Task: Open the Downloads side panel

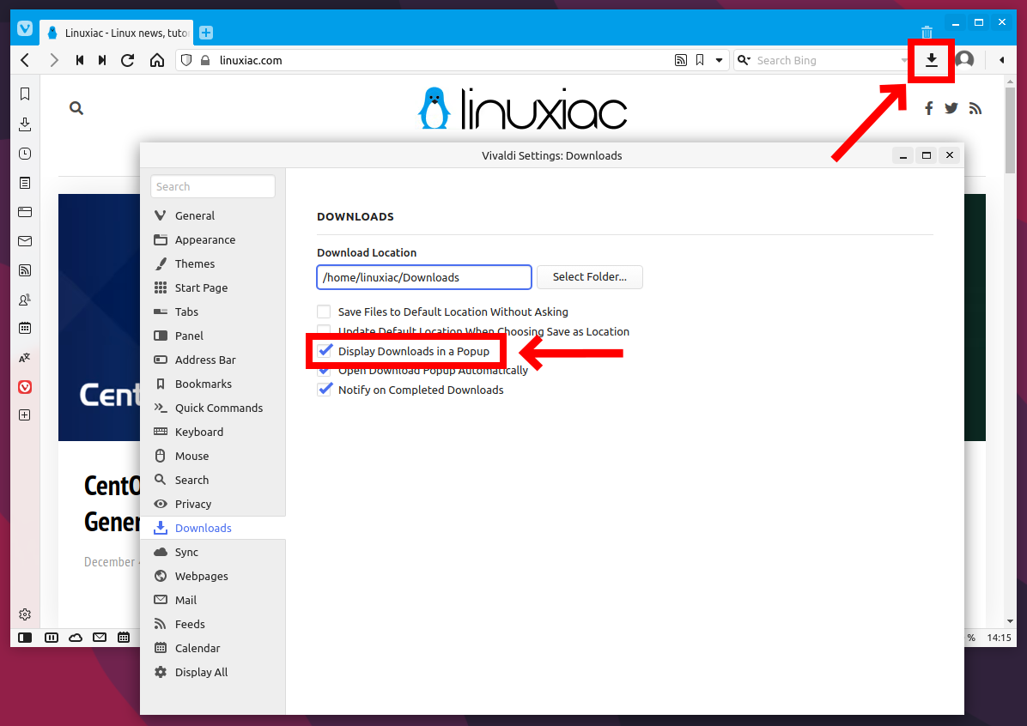Action: coord(25,124)
